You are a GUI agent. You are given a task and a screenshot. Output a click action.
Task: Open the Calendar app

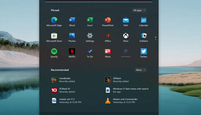tap(144, 20)
